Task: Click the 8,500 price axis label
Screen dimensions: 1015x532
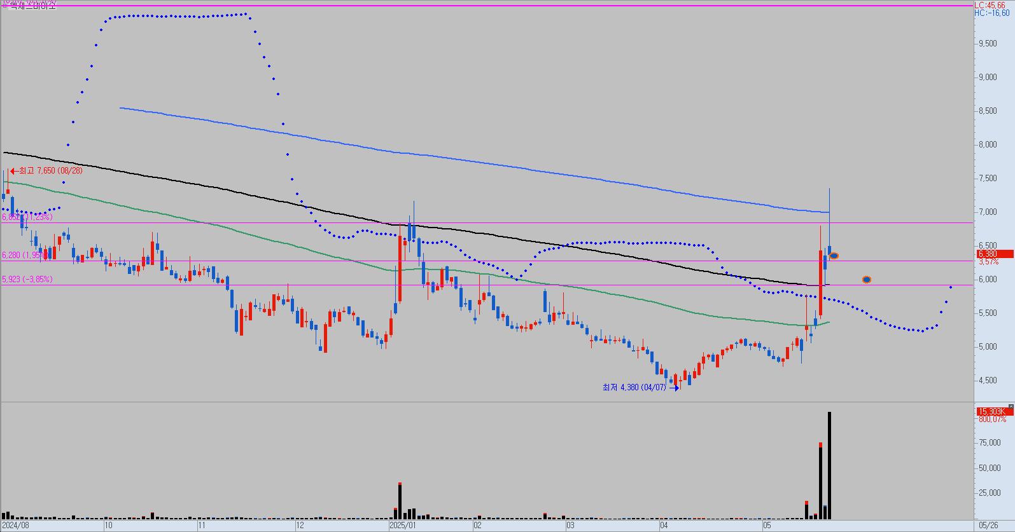Action: click(988, 111)
